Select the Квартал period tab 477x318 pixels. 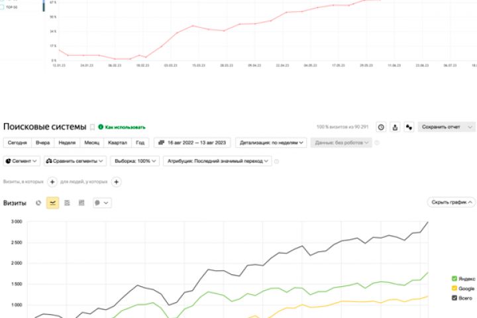point(117,142)
